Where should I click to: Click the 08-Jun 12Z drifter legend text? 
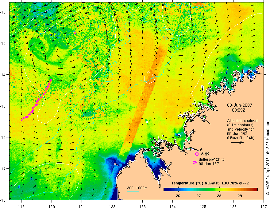coord(209,164)
